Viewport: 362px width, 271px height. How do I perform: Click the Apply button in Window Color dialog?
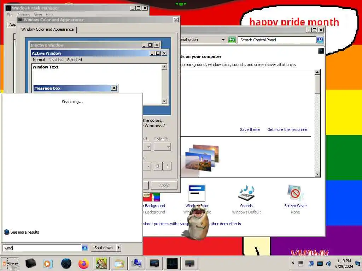tap(164, 185)
